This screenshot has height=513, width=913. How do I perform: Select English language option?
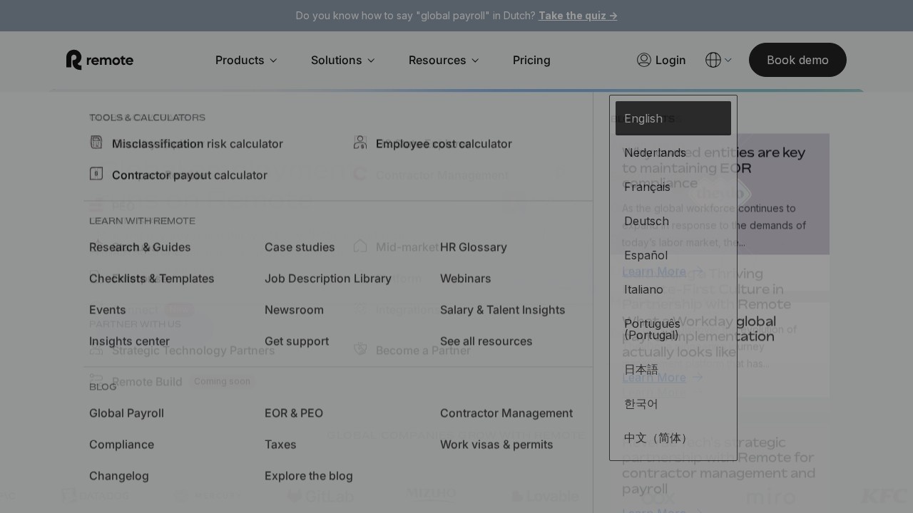point(673,118)
